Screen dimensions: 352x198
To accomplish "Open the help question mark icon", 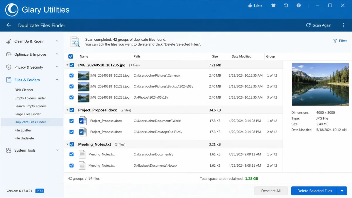I will click(299, 6).
